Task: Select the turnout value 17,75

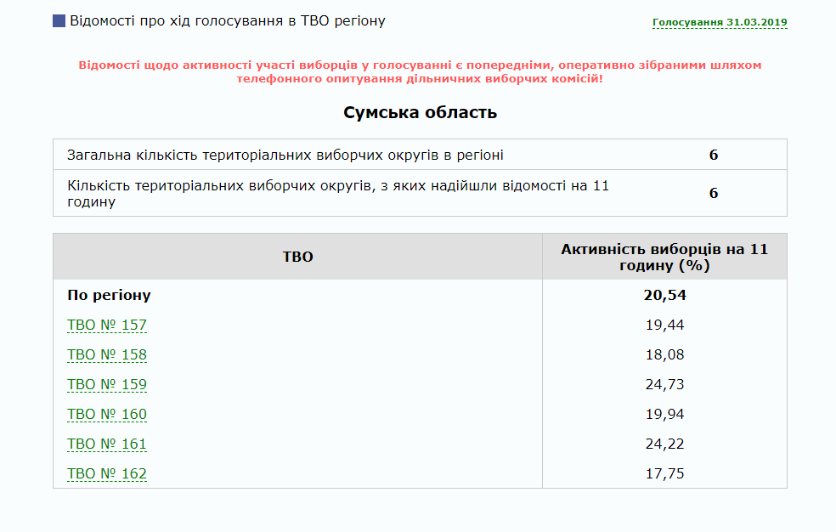Action: coord(665,474)
